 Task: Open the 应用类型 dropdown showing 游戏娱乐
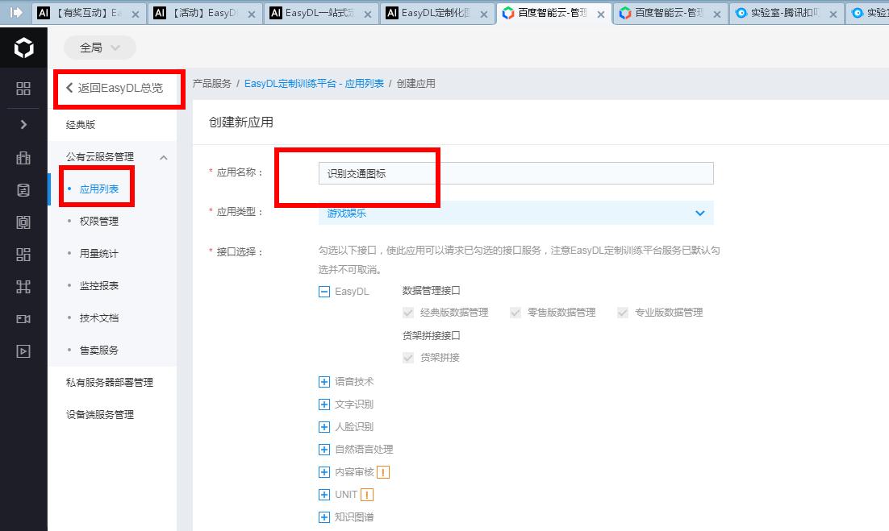(516, 214)
